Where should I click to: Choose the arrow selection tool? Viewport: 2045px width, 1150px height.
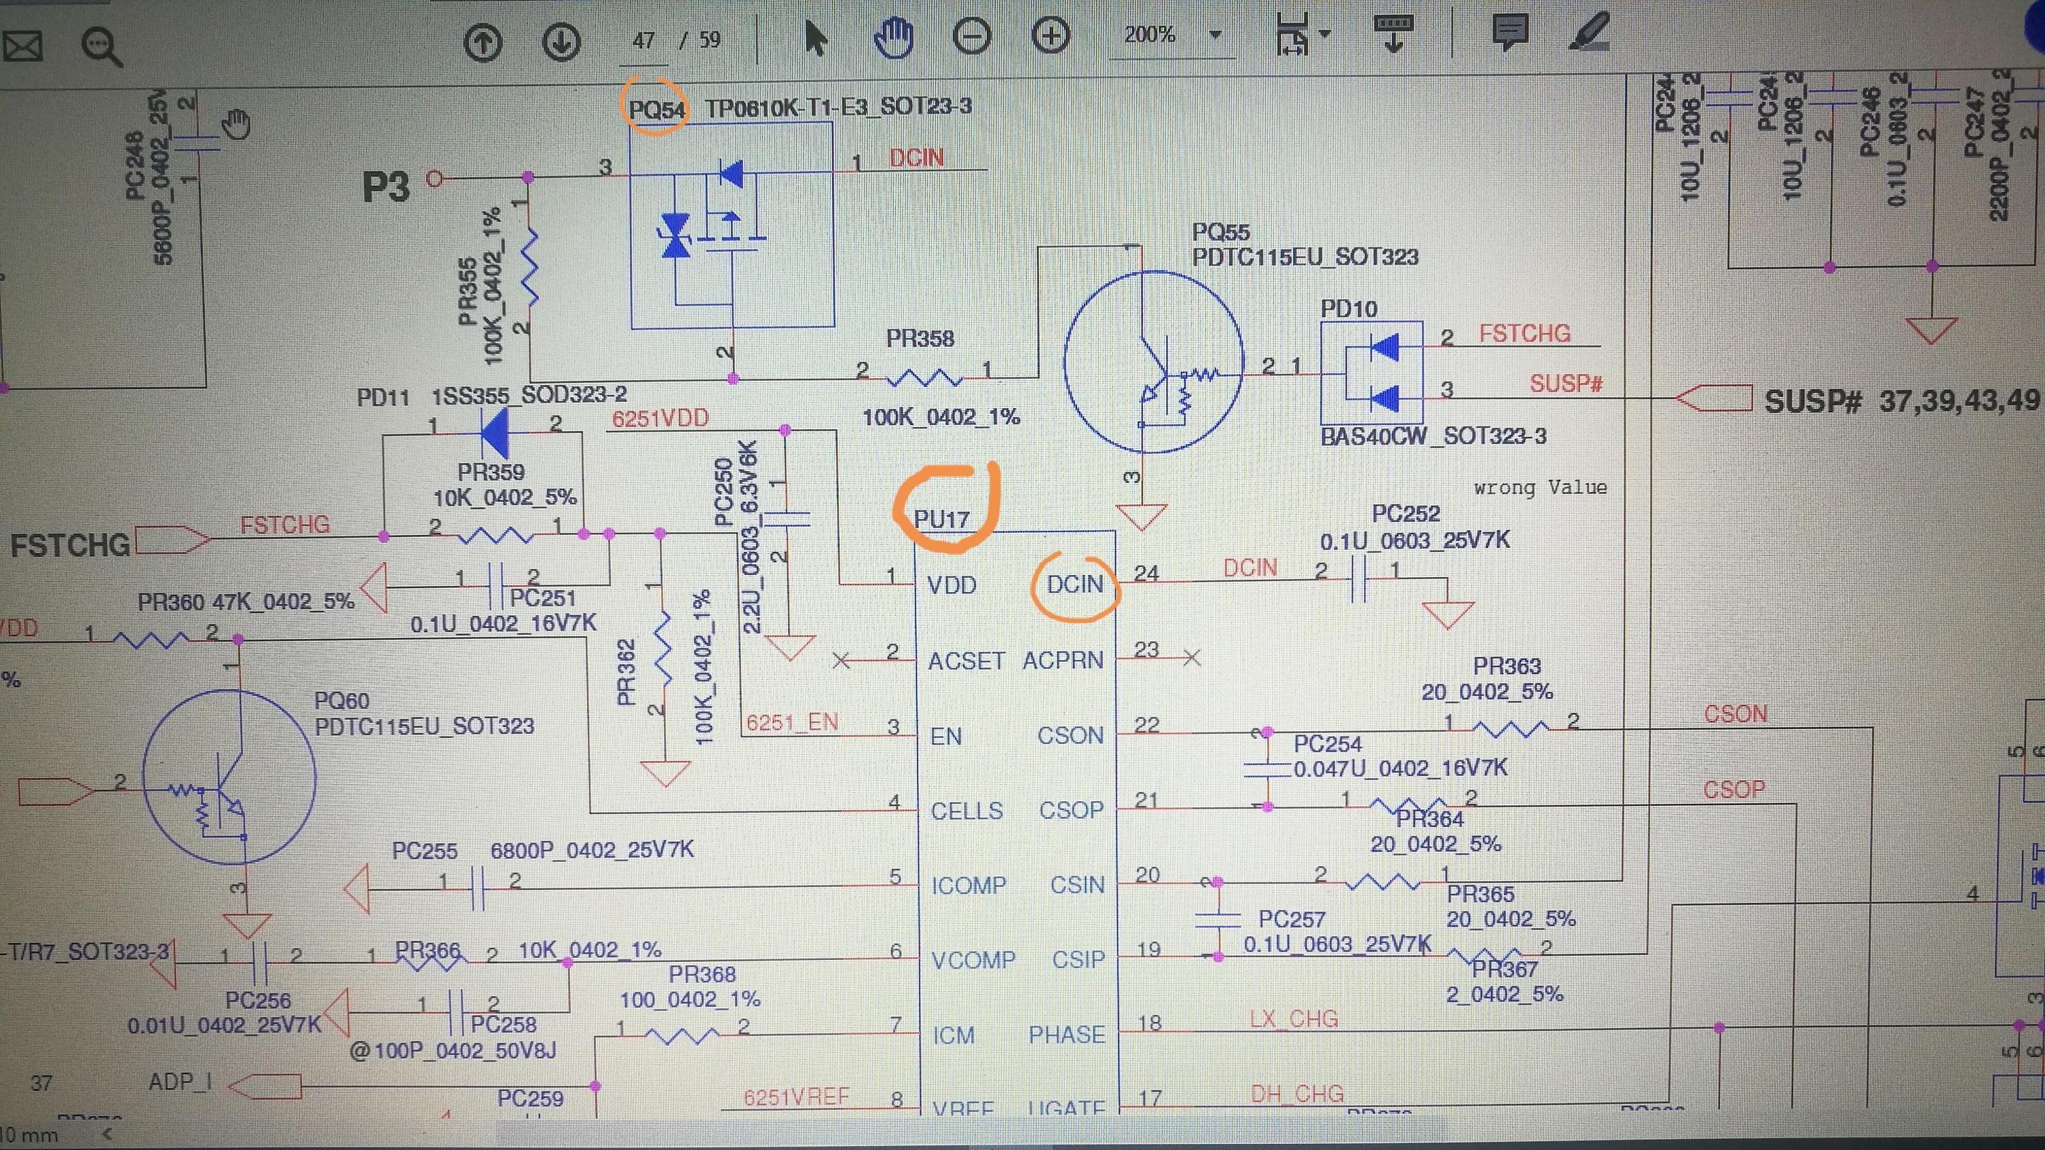coord(815,38)
